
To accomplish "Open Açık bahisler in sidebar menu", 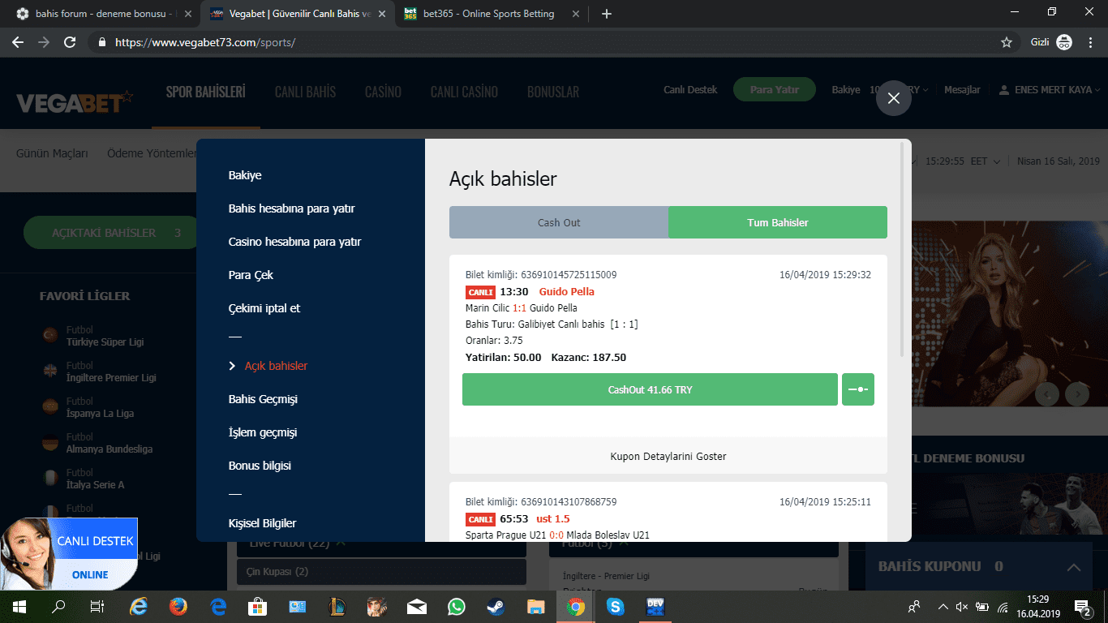I will coord(276,366).
